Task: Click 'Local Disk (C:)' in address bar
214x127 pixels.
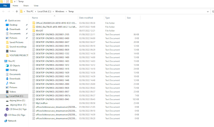Action: click(x=44, y=11)
